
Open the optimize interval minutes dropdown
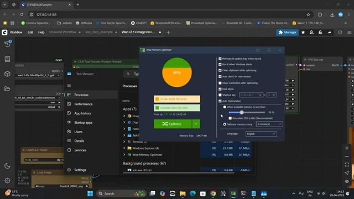point(269,124)
